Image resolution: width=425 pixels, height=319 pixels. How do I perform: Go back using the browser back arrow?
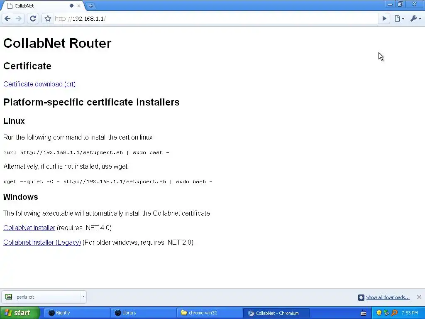click(x=7, y=18)
